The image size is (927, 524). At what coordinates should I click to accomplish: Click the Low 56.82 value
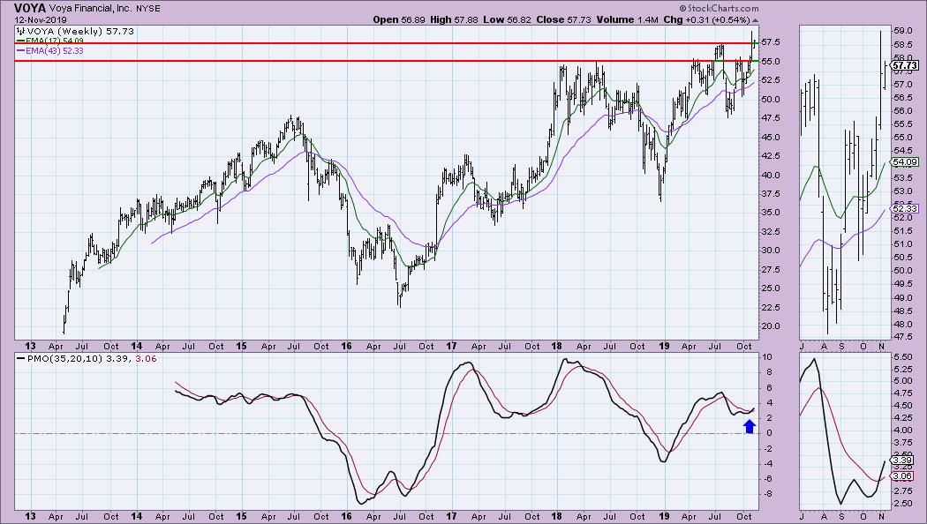click(x=508, y=19)
